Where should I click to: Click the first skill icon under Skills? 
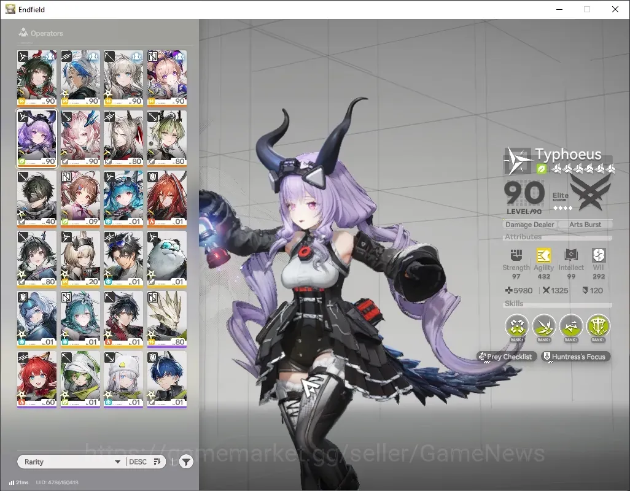(x=516, y=326)
